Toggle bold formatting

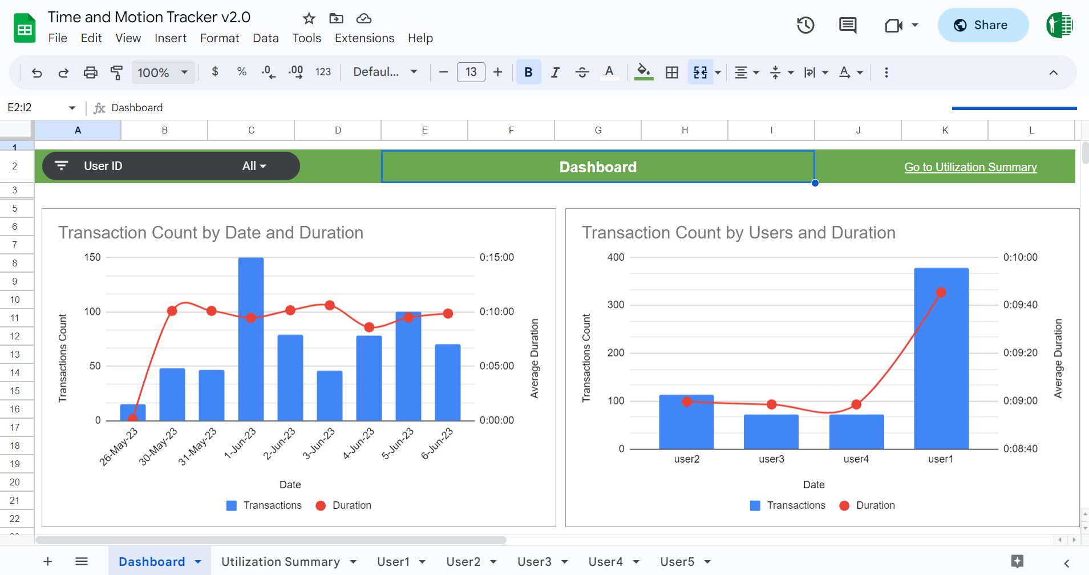[528, 72]
